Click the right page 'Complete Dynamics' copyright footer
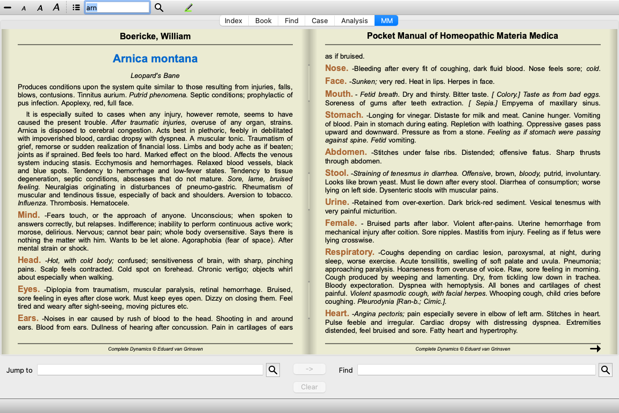Image resolution: width=619 pixels, height=413 pixels. [x=463, y=349]
